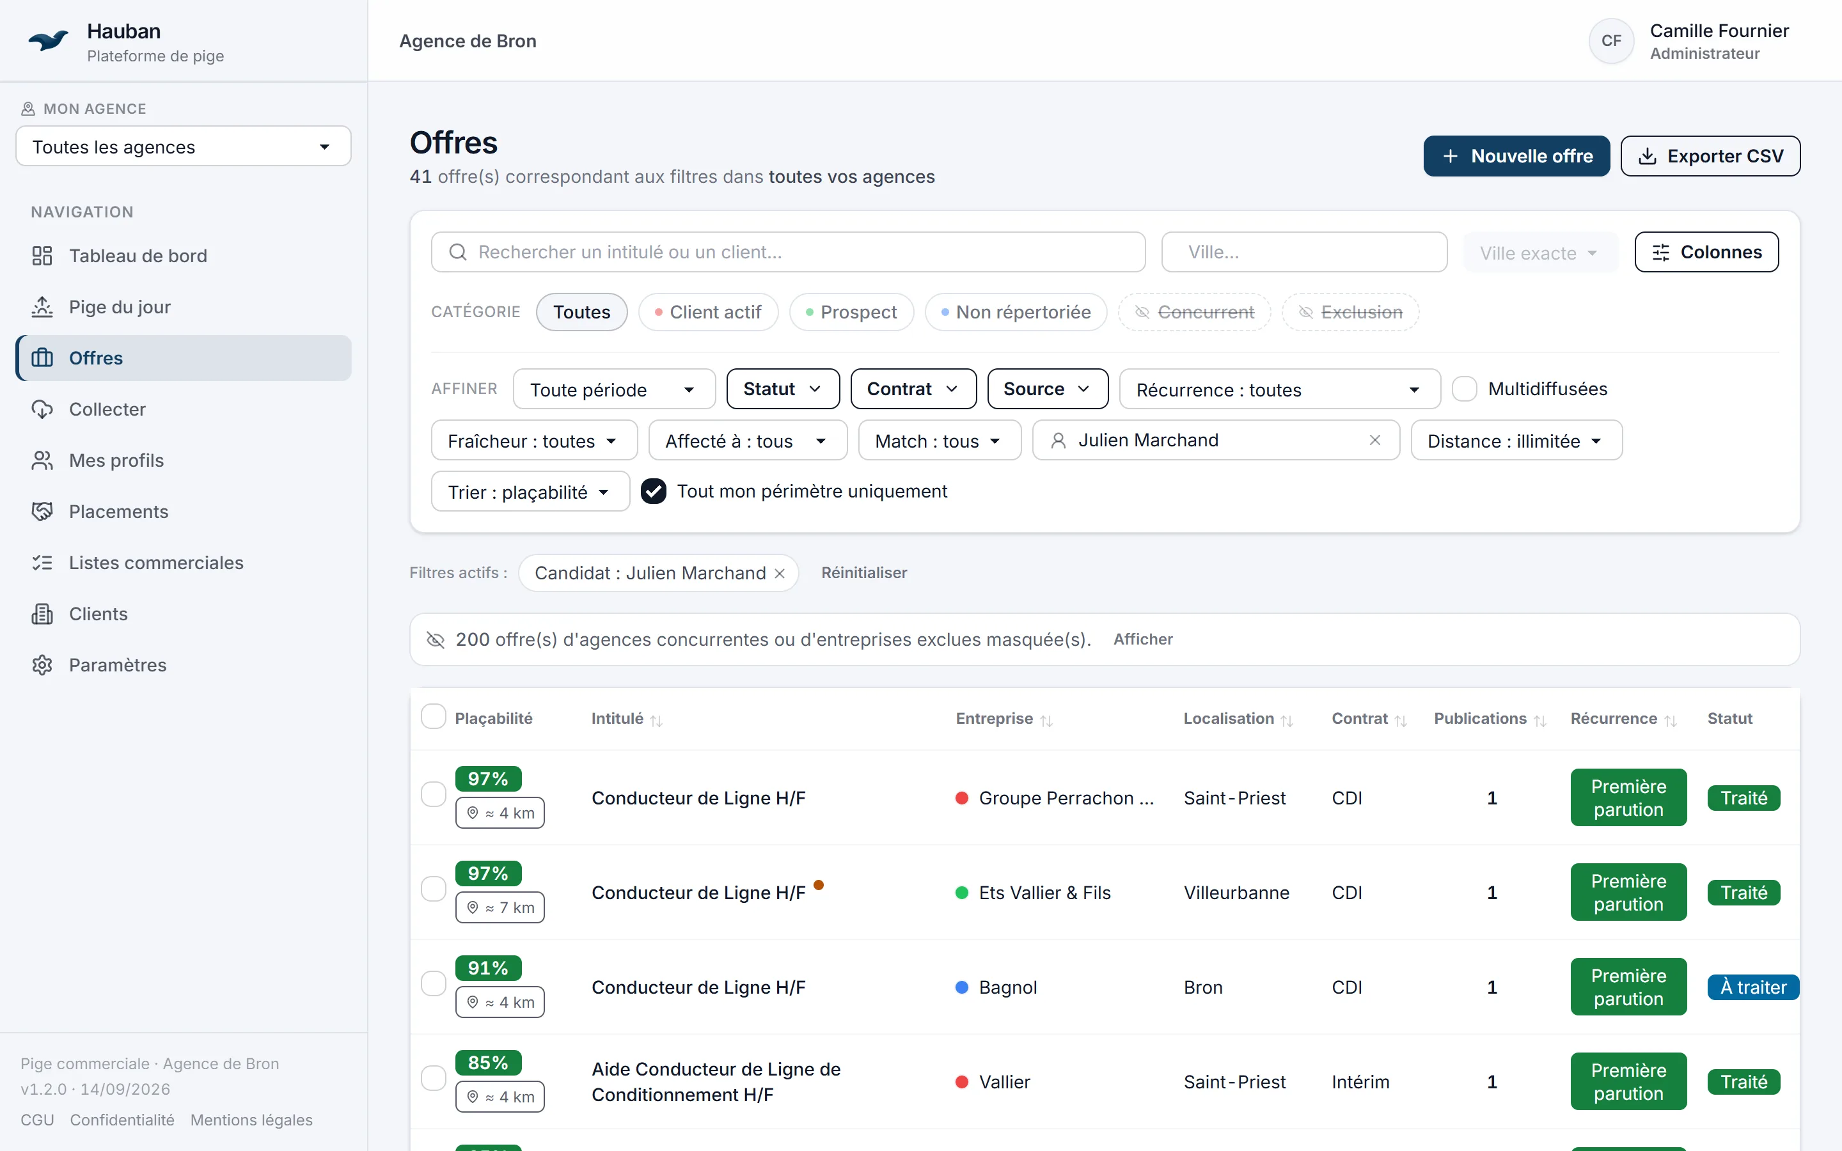1842x1151 pixels.
Task: Select all rows via header checkbox
Action: pos(433,716)
